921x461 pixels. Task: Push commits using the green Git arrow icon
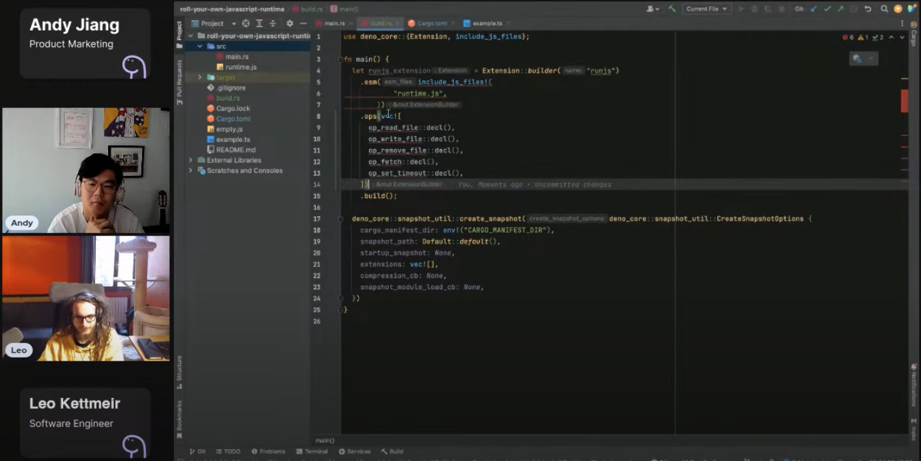(x=842, y=9)
